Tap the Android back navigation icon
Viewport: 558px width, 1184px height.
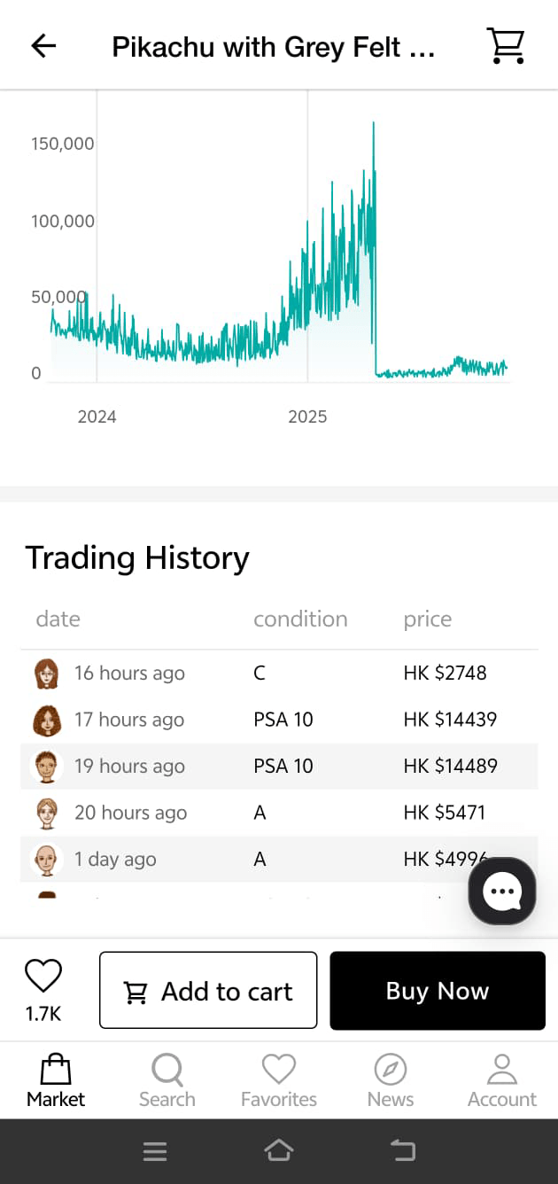403,1150
